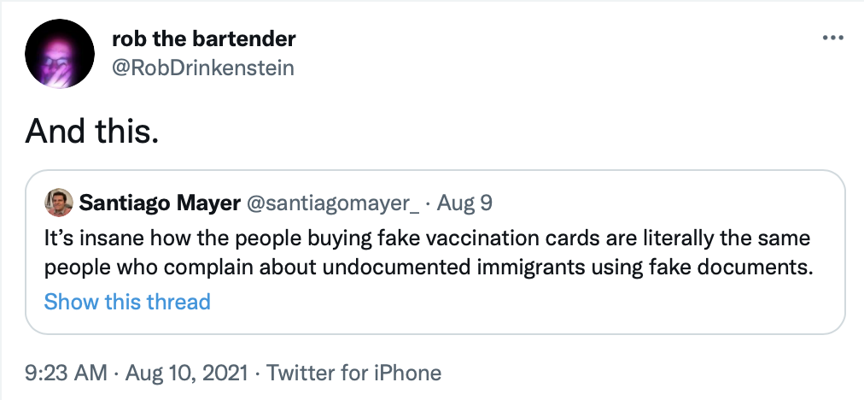Screen dimensions: 864x400
Task: Click the "Aug 10, 2021" date in footer
Action: tap(187, 374)
